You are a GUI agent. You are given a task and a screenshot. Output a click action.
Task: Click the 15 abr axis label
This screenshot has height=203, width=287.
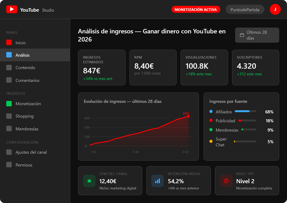(136, 152)
